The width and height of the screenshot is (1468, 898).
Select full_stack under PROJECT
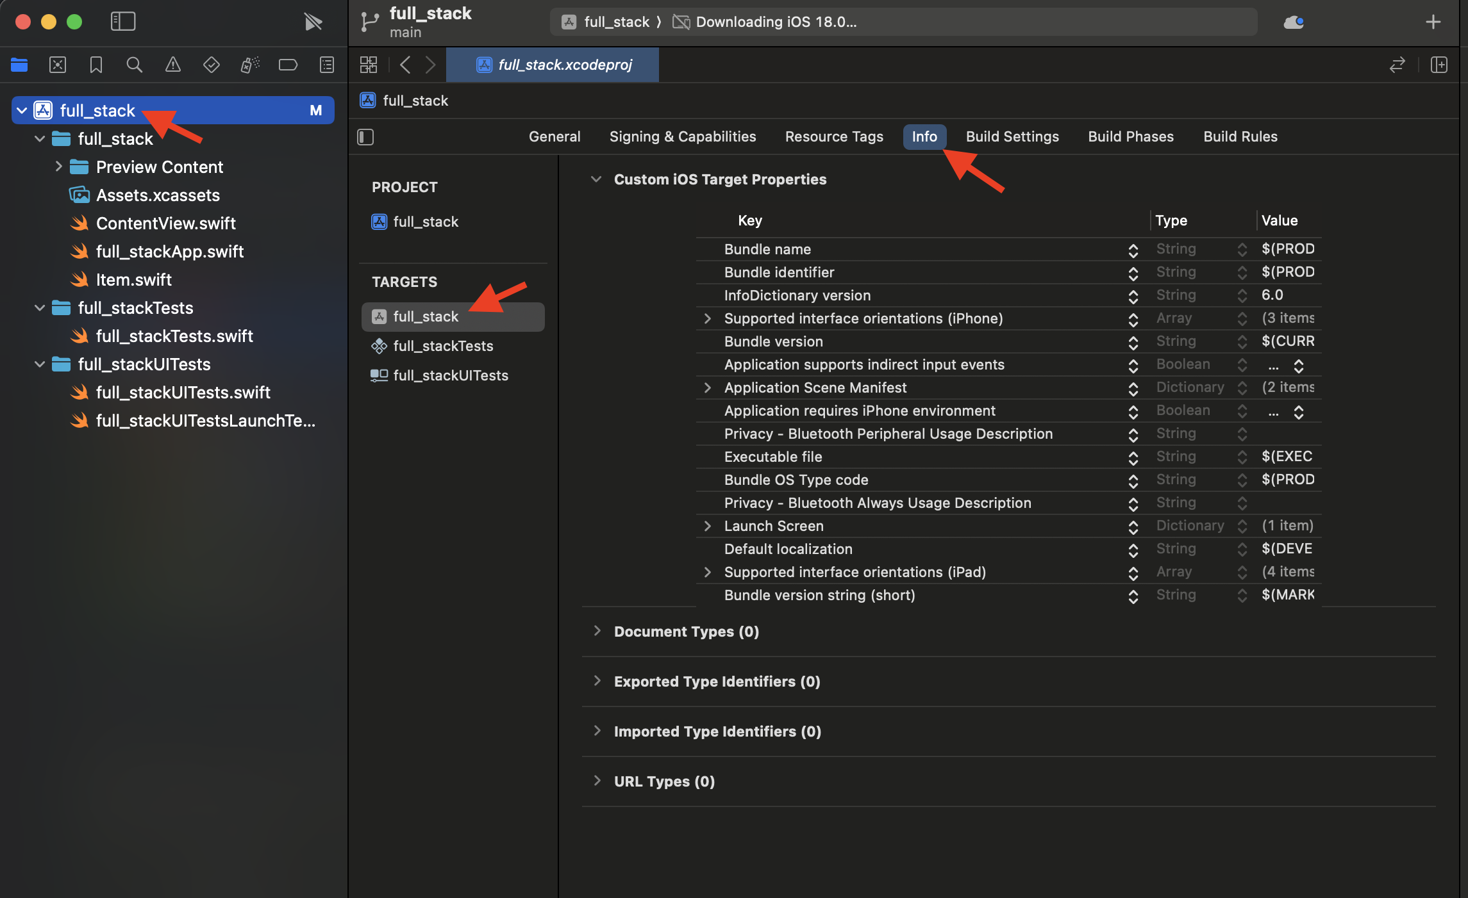tap(426, 222)
